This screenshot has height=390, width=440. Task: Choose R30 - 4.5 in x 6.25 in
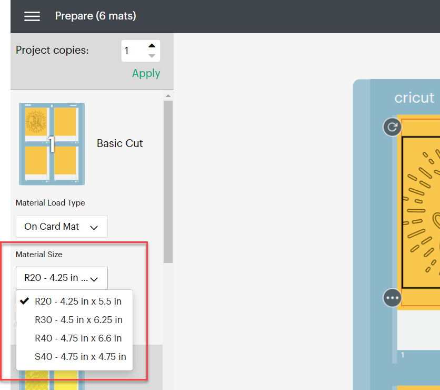coord(78,320)
